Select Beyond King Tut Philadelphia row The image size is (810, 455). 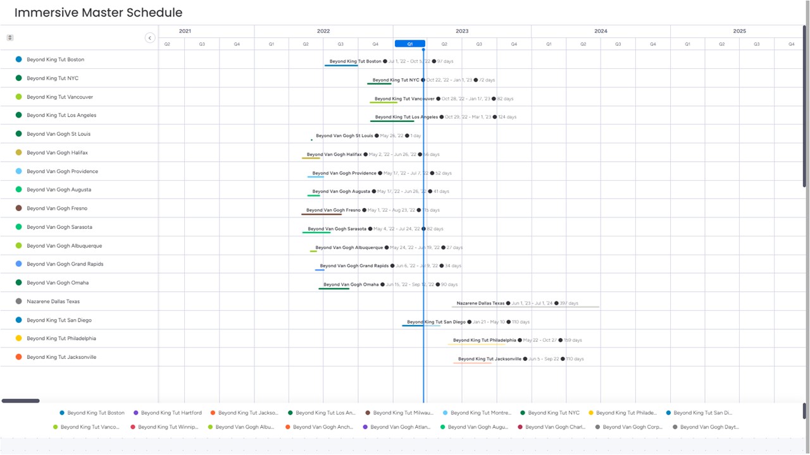pos(79,338)
